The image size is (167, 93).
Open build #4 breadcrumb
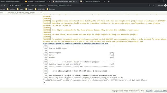[41, 13]
